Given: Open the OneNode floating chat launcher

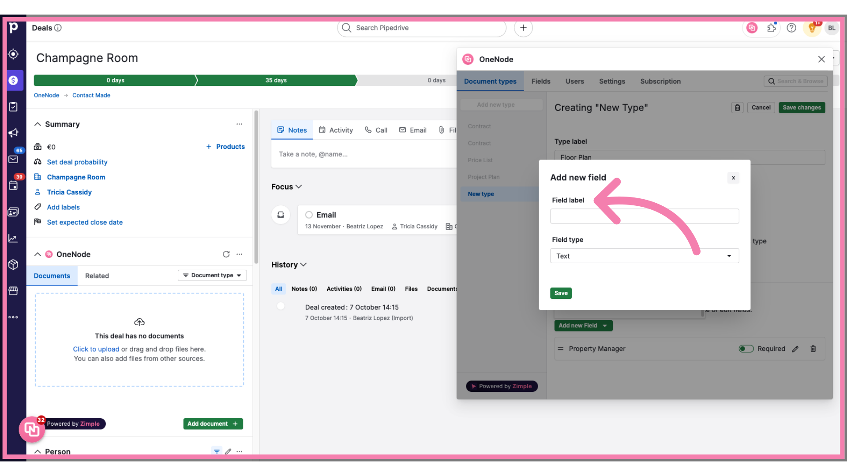Looking at the screenshot, I should pyautogui.click(x=32, y=429).
